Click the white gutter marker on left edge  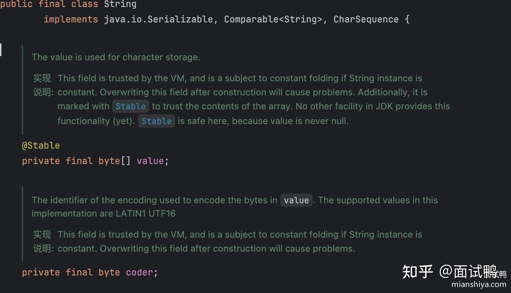click(x=1, y=50)
